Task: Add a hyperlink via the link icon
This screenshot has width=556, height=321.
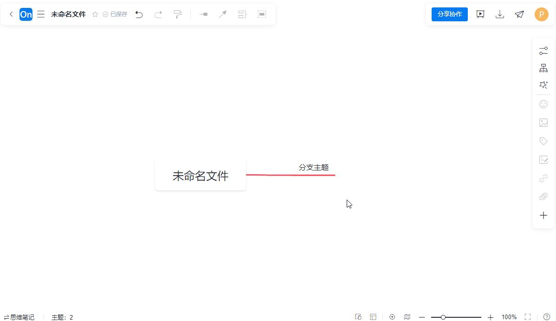Action: (x=543, y=178)
